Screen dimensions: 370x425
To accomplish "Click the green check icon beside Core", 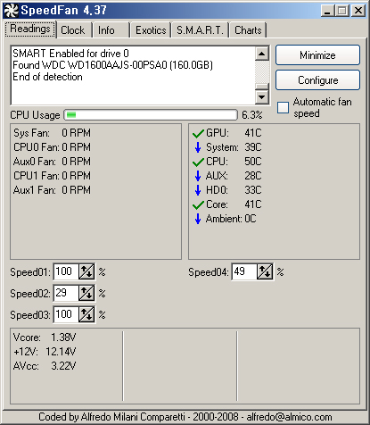I will [x=198, y=204].
